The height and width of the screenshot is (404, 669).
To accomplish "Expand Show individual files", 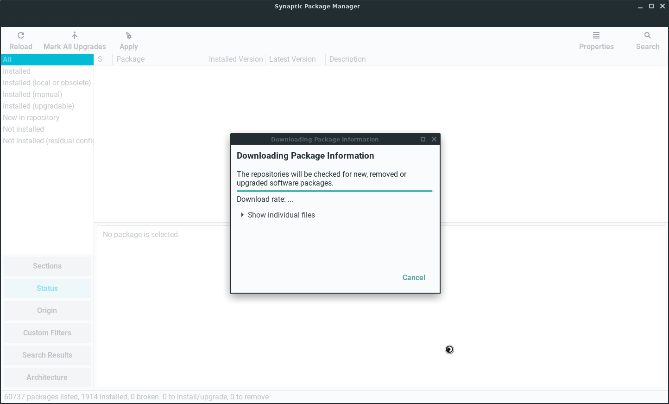I will pyautogui.click(x=278, y=215).
